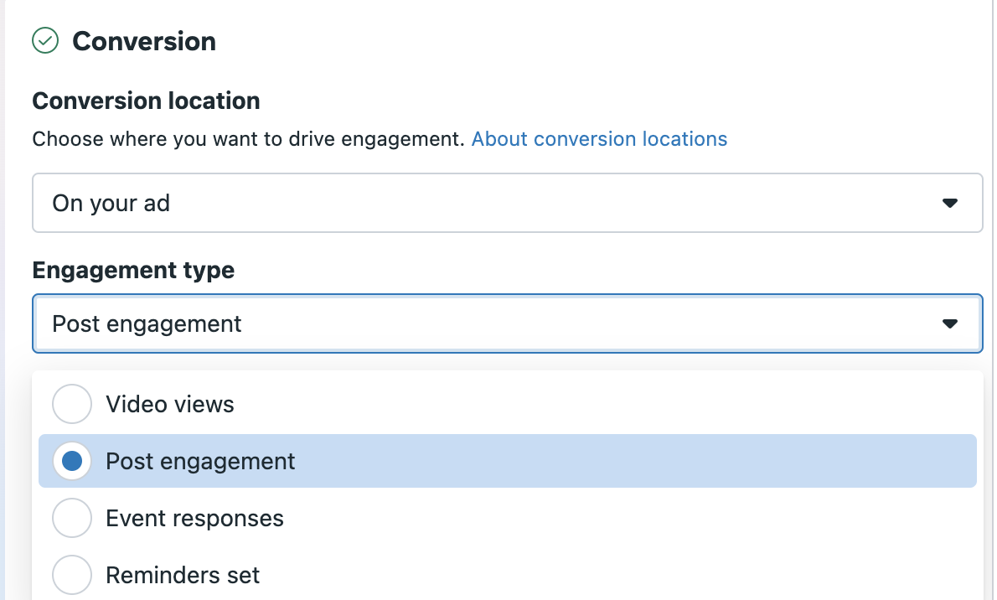Image resolution: width=997 pixels, height=600 pixels.
Task: Collapse the Engagement type Post engagement dropdown
Action: click(506, 323)
